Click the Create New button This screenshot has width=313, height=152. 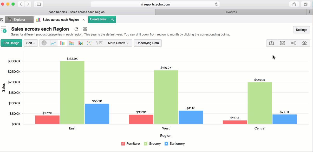click(98, 19)
